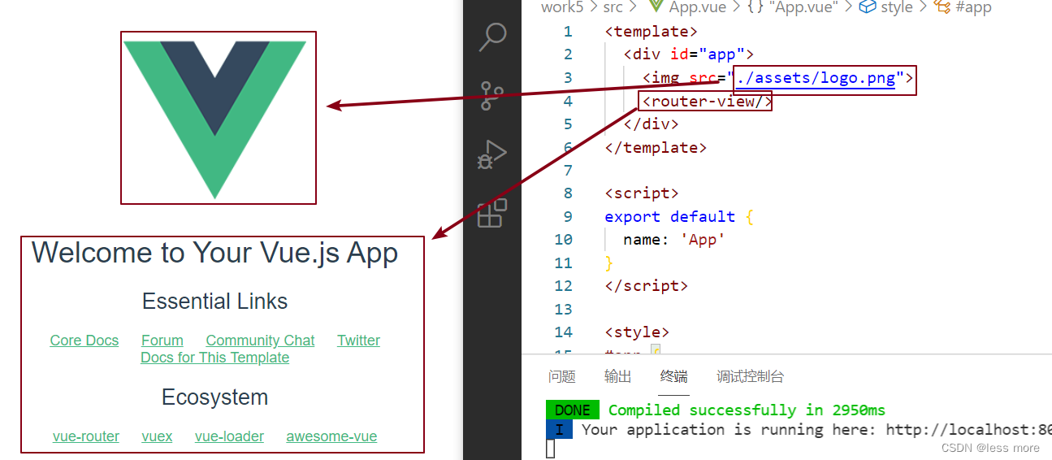Open the vuex link

tap(157, 436)
